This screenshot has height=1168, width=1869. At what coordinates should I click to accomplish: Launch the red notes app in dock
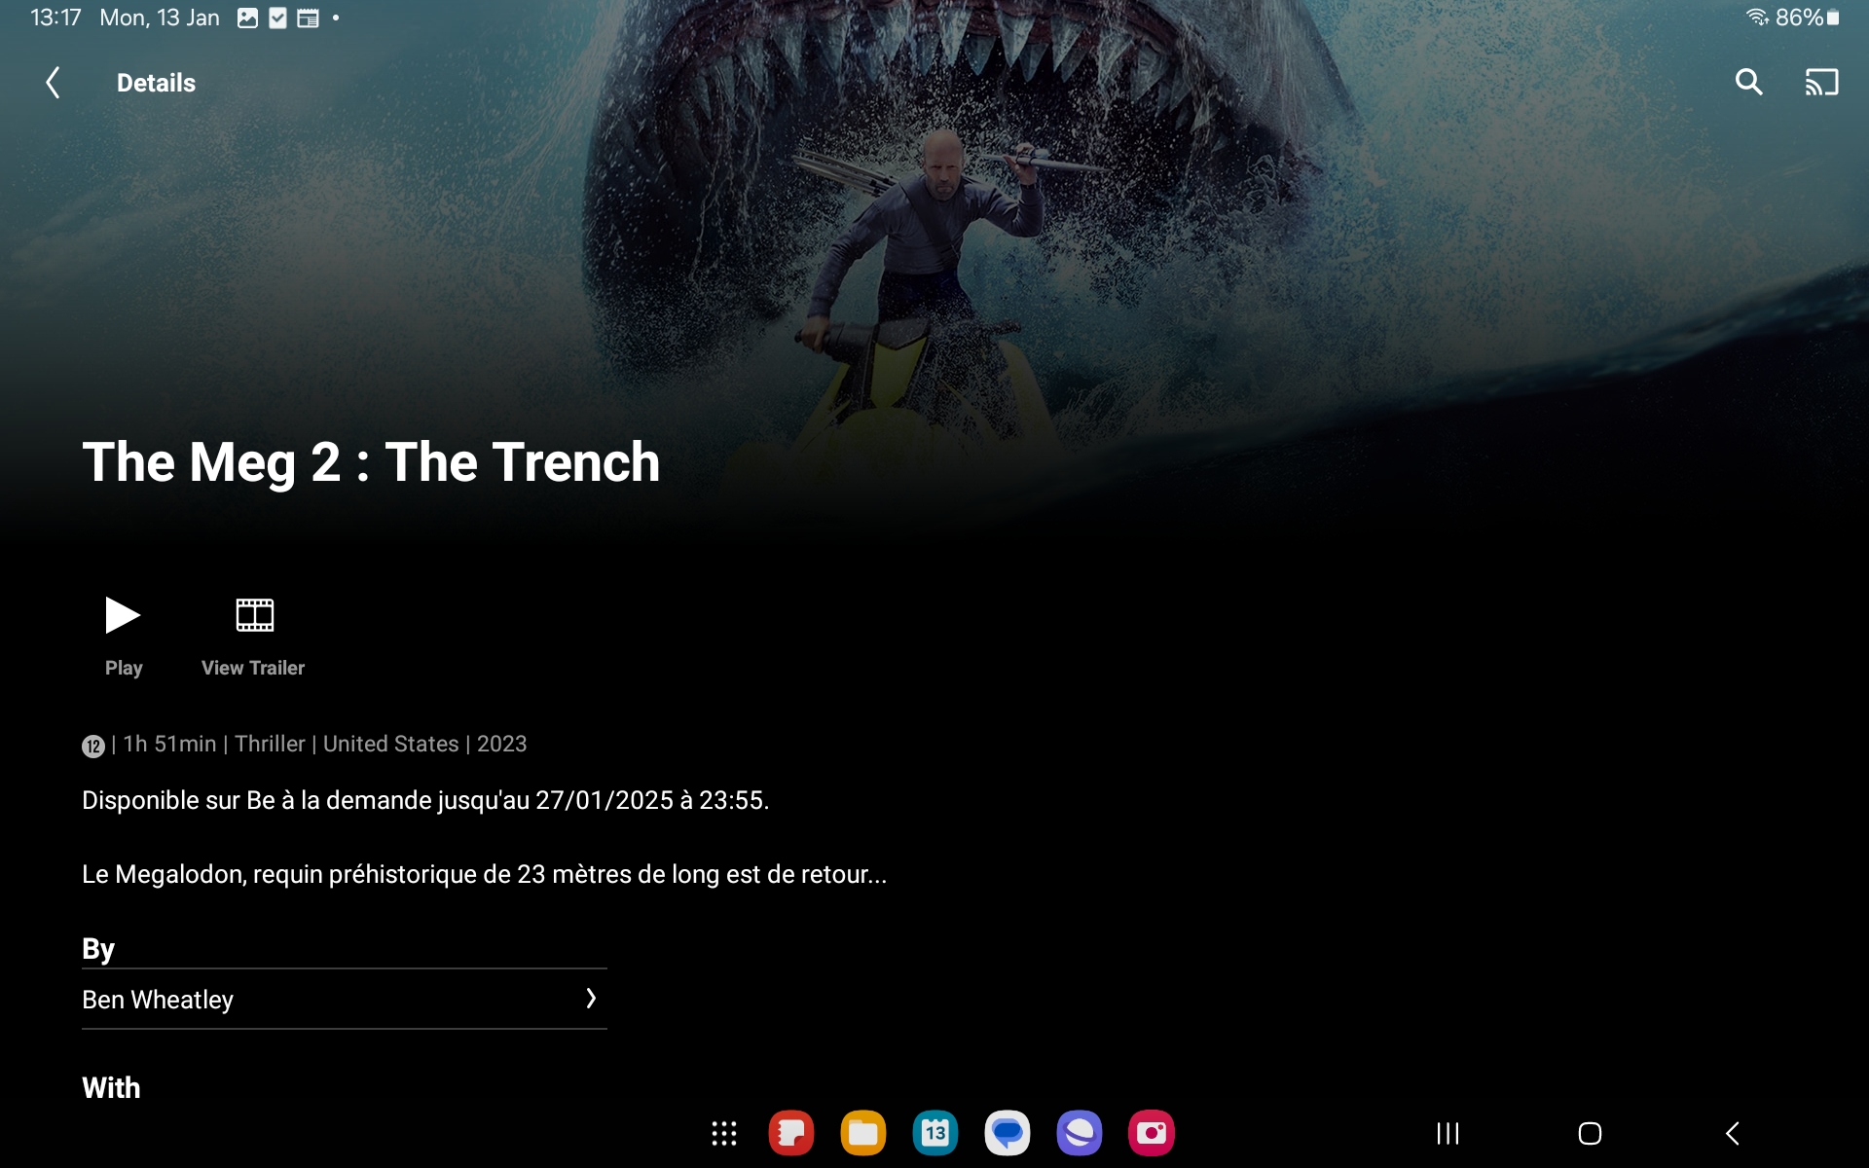[x=790, y=1133]
